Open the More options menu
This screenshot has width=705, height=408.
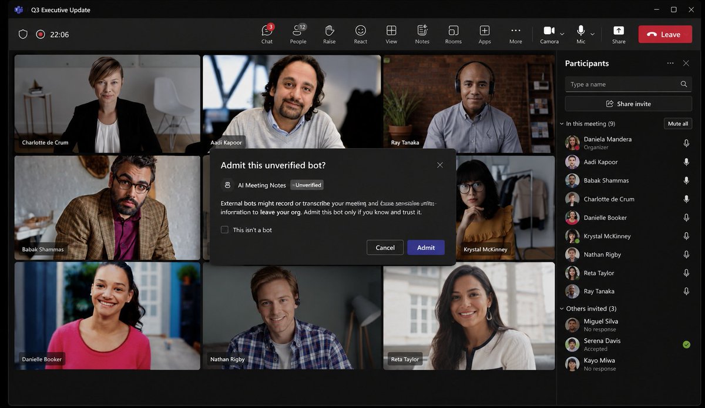[x=515, y=34]
